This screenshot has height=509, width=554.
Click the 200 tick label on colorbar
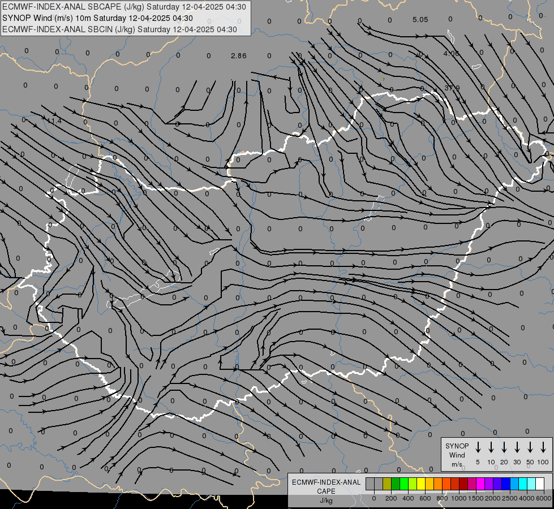point(391,498)
